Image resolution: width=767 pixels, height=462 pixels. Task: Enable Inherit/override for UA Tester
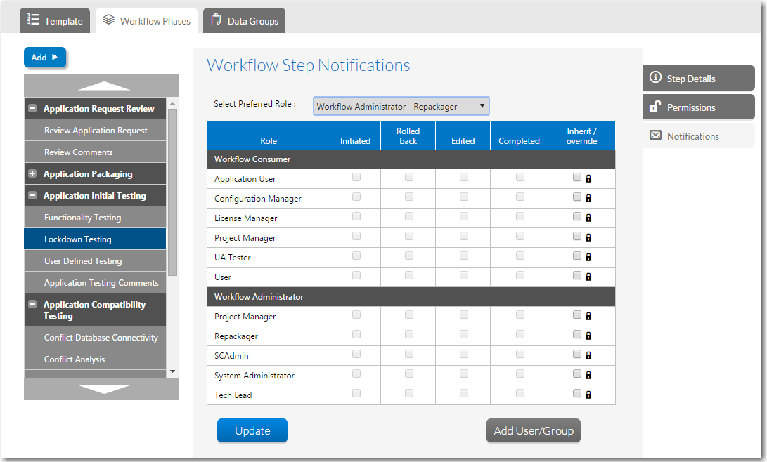point(577,256)
